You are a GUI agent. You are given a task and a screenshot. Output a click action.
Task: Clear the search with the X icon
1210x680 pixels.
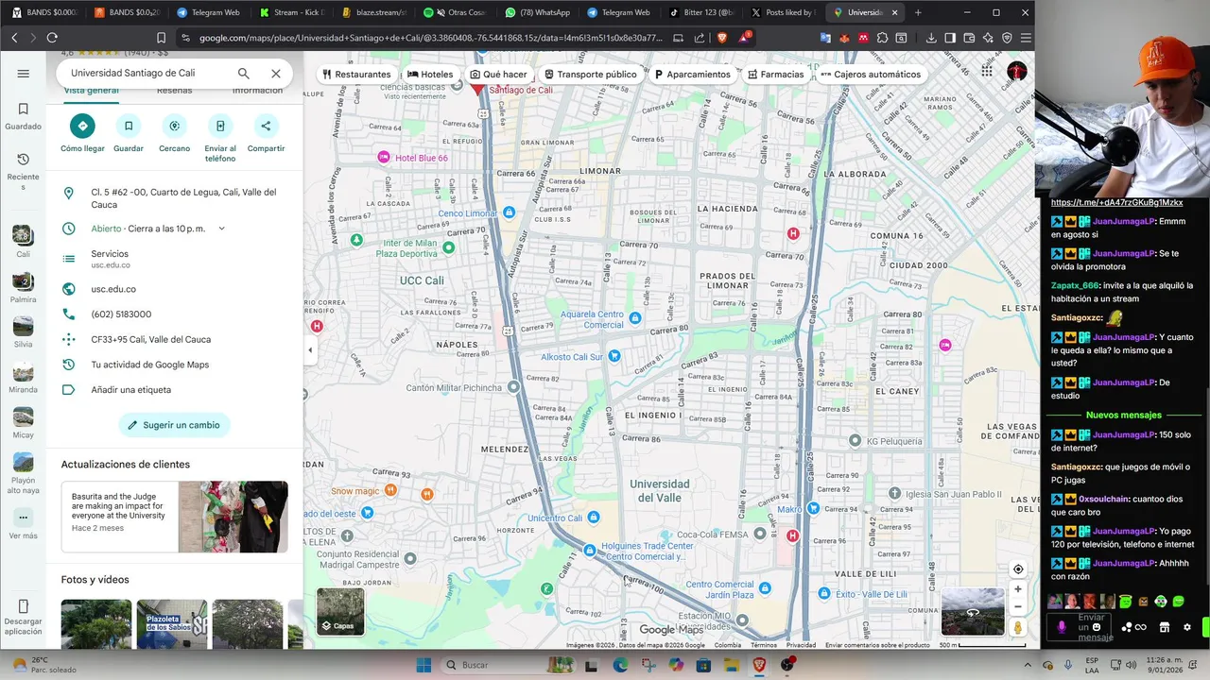[x=276, y=74]
